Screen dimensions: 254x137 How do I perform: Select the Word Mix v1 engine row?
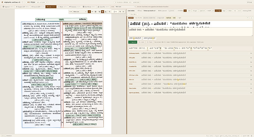coord(191,62)
